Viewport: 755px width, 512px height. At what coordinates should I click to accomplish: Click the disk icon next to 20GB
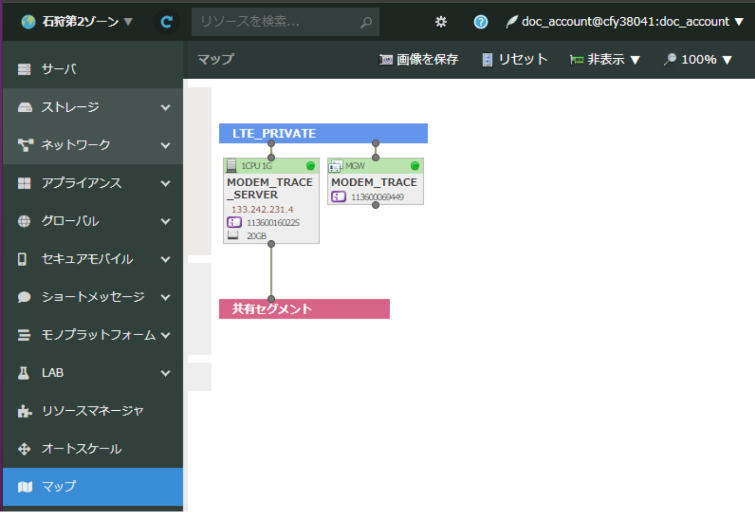[x=233, y=236]
